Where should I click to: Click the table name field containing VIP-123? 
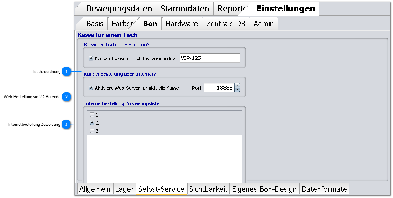coord(209,58)
